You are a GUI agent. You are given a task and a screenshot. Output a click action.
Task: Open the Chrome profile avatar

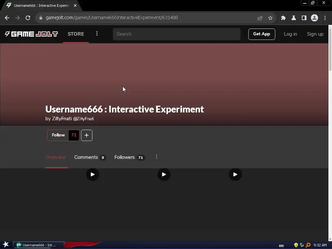pos(314,18)
